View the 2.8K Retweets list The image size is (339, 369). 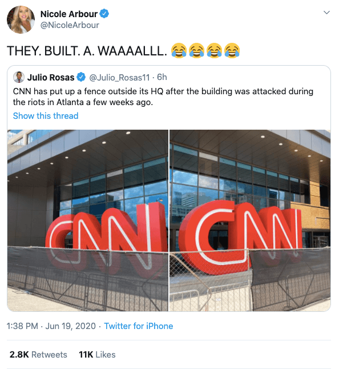pos(38,354)
